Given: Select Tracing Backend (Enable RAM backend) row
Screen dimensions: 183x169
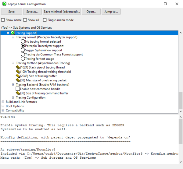Looking at the screenshot, I should click(x=43, y=85).
